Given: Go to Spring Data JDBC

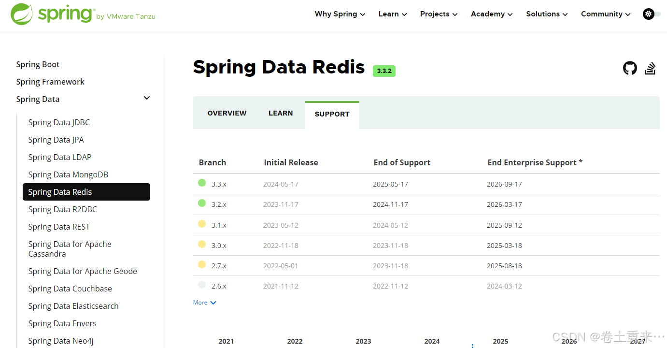Looking at the screenshot, I should pyautogui.click(x=59, y=122).
